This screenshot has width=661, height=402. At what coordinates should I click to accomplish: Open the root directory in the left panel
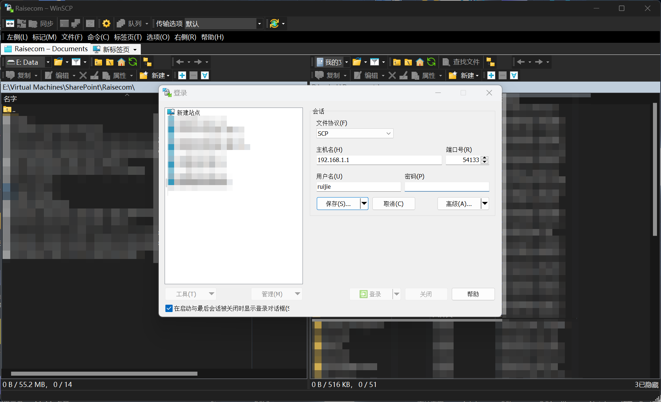pyautogui.click(x=110, y=62)
